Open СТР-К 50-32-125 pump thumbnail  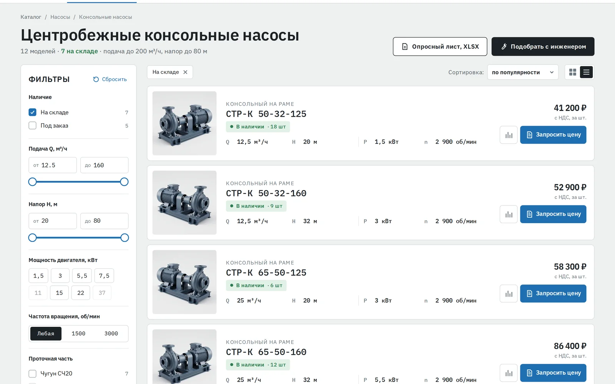click(x=184, y=123)
